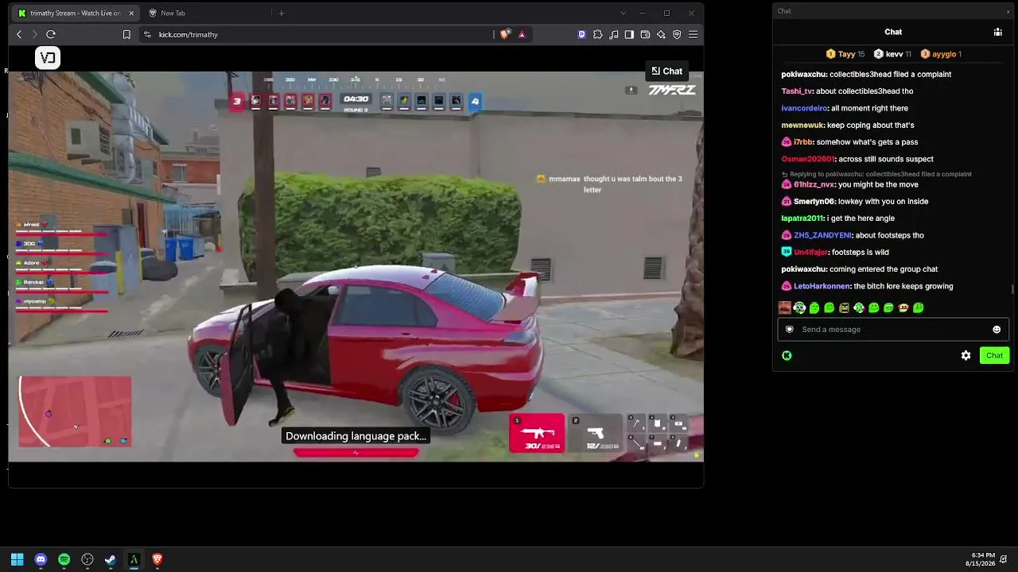
Task: Click ZH5_ZANDYENI's username in chat
Action: (822, 235)
